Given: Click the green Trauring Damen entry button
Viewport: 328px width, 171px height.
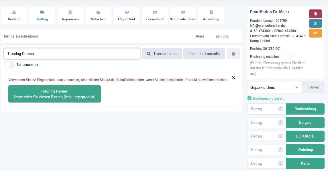Looking at the screenshot, I should coord(55,94).
